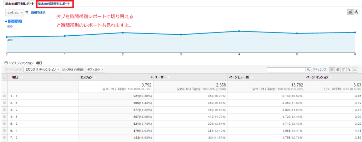Check the row 4 (day 5) checkbox
Viewport: 362px width, 142px height.
(4, 117)
